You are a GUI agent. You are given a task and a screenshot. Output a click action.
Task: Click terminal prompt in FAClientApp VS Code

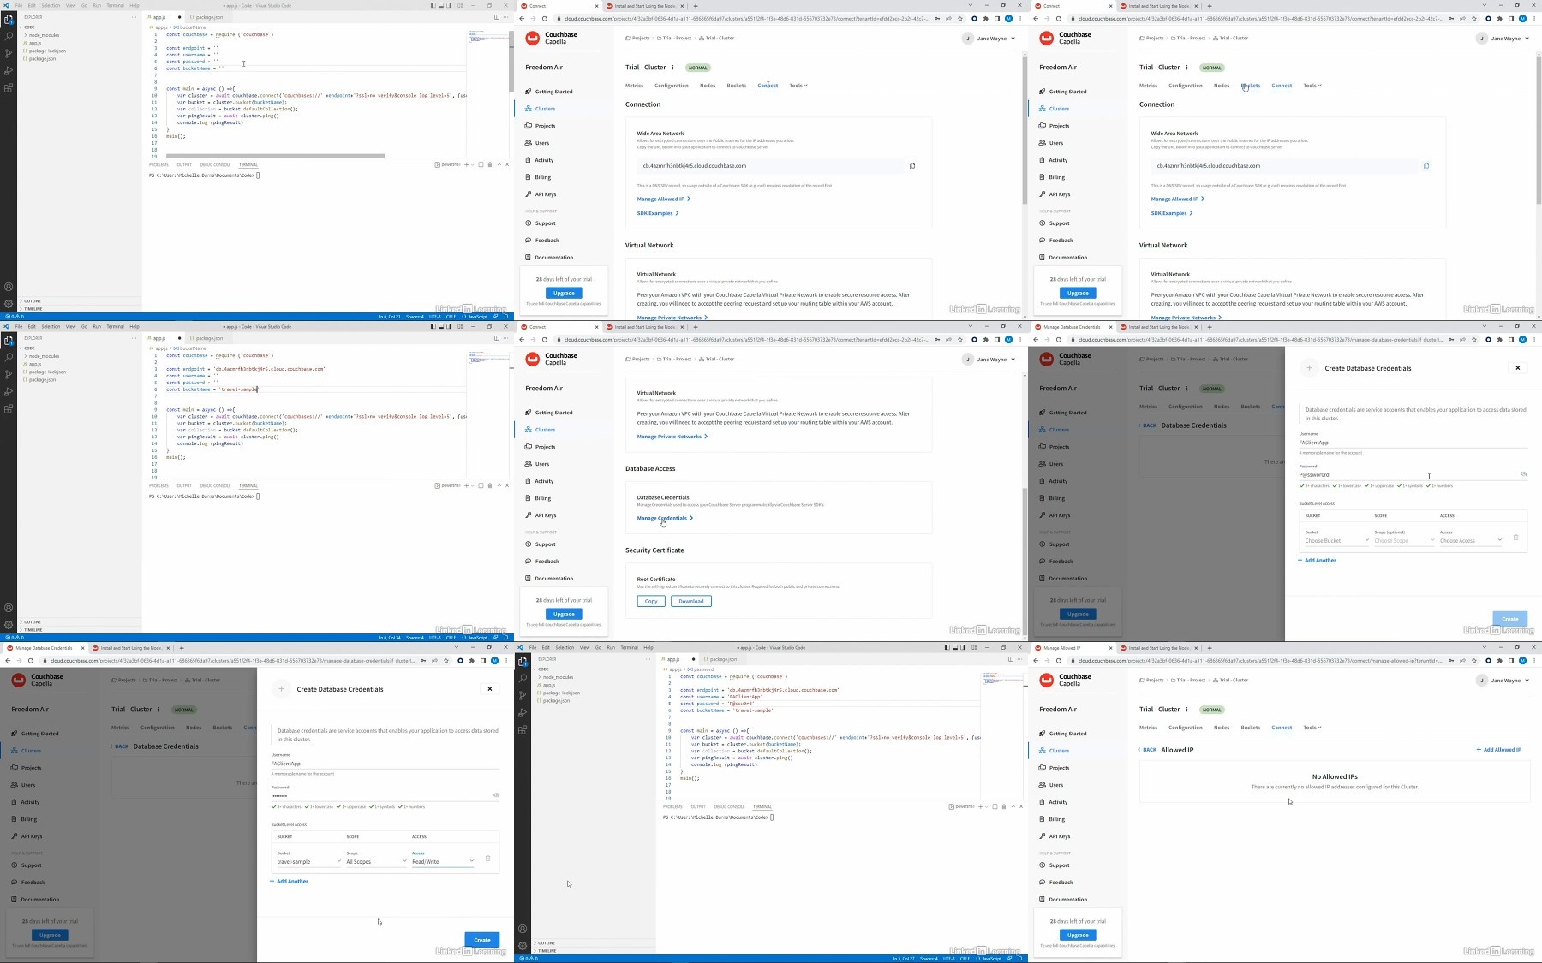pos(718,817)
